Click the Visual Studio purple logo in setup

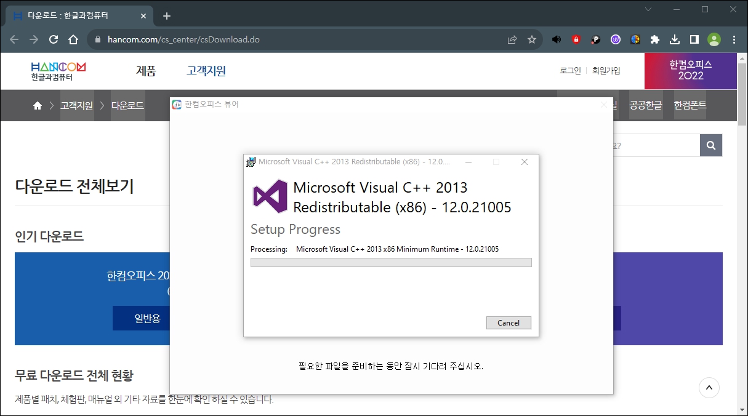click(x=270, y=197)
